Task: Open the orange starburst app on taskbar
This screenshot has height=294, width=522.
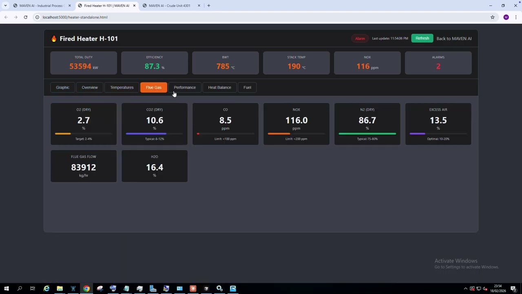Action: pyautogui.click(x=193, y=289)
